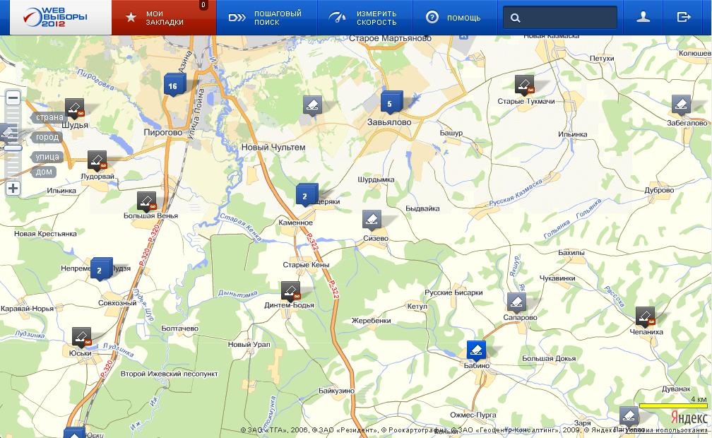
Task: Set zoom level to дом
Action: 44,172
